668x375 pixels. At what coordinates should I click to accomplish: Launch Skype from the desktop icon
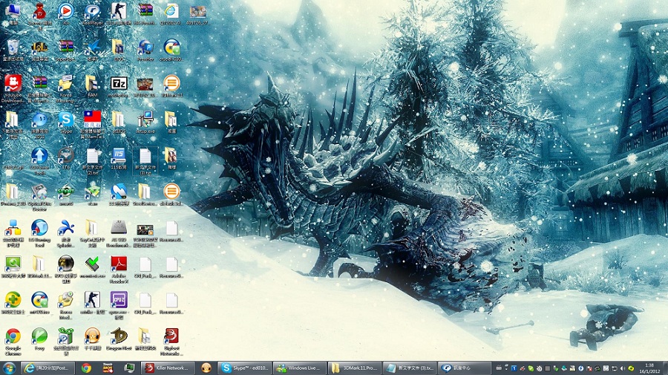click(66, 120)
